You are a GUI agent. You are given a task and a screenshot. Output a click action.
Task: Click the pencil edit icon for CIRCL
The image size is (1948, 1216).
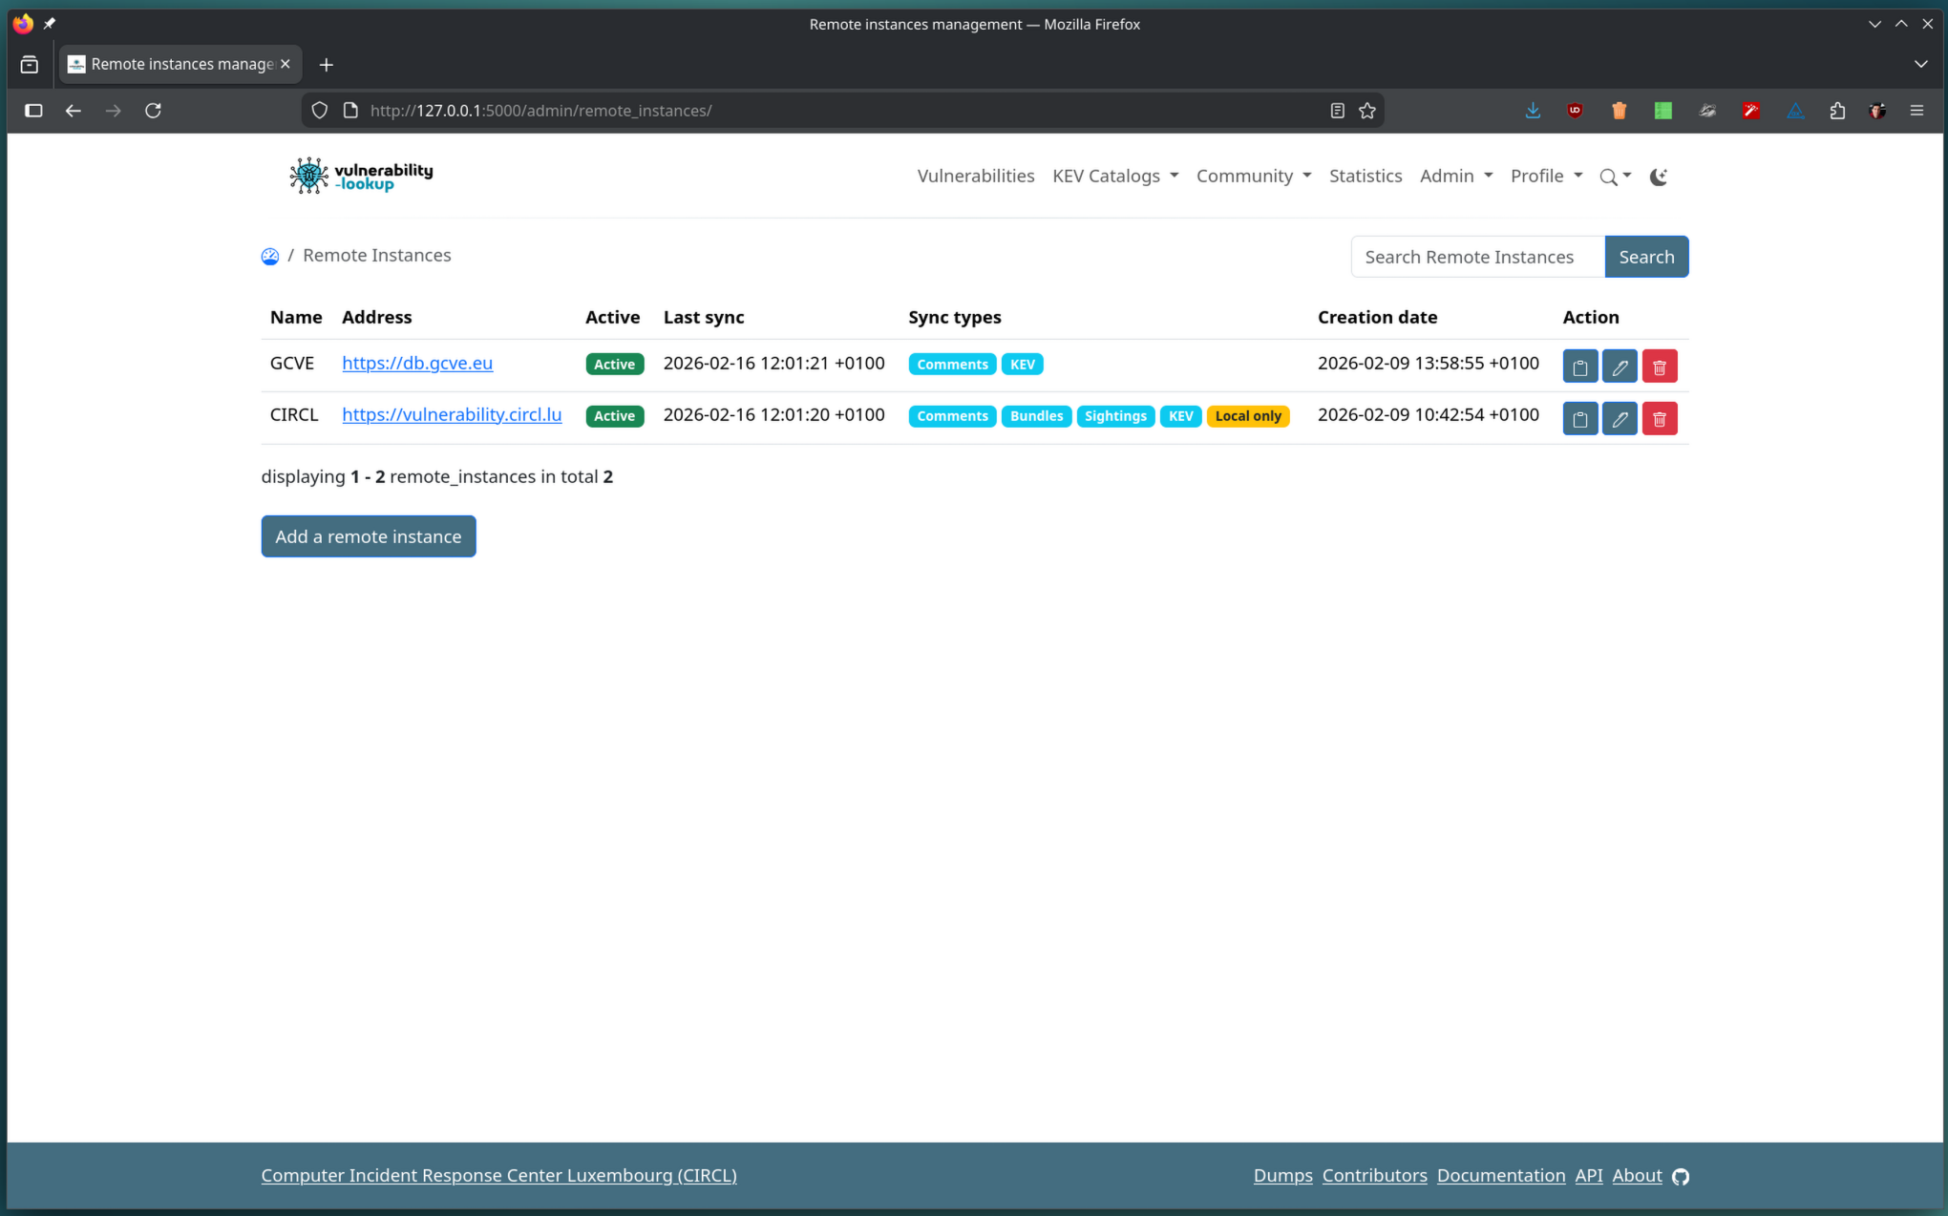coord(1620,418)
